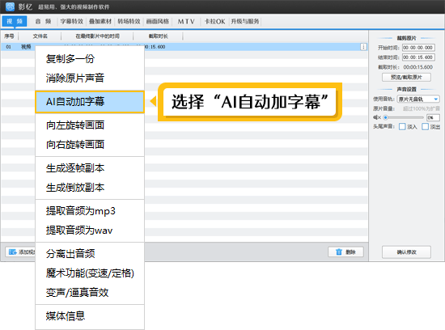Enable the 淡入 fade-in checkbox
This screenshot has width=445, height=330.
(402, 126)
